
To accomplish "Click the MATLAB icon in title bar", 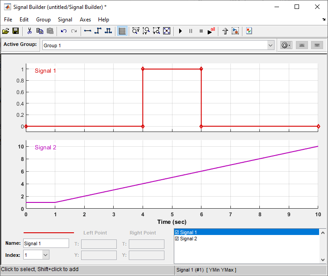I will 8,7.
